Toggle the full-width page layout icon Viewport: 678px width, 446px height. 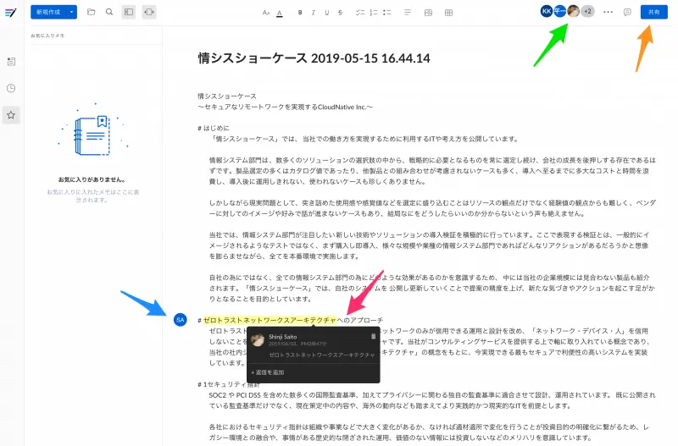(149, 12)
